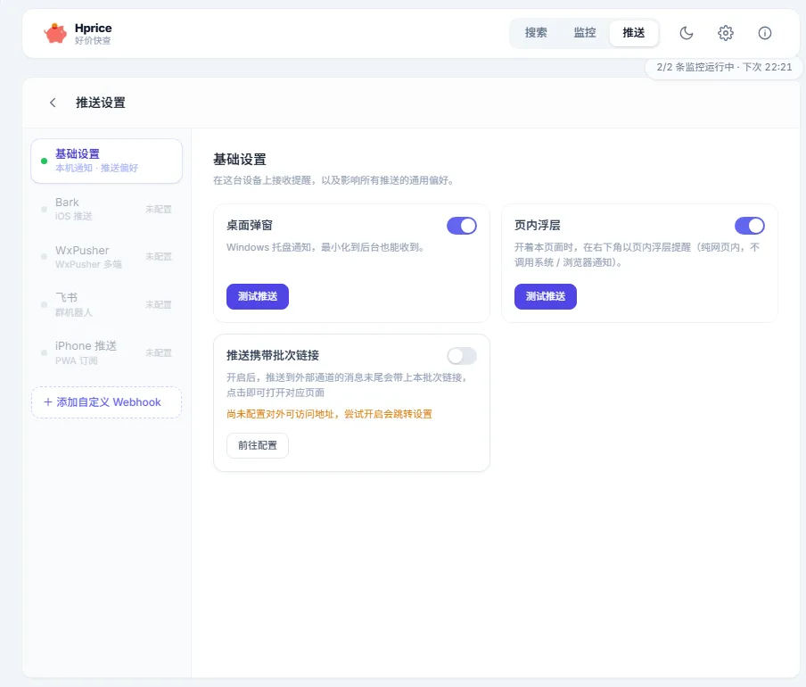Switch to the 监控 tab

tap(585, 33)
